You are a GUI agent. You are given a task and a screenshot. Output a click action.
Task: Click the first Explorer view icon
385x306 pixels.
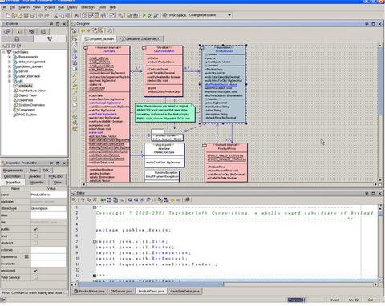click(x=6, y=31)
